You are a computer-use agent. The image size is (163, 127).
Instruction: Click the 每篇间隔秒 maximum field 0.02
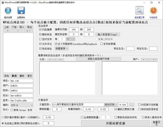[103, 109]
